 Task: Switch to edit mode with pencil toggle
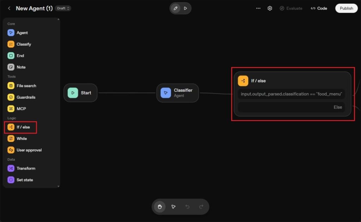point(175,8)
